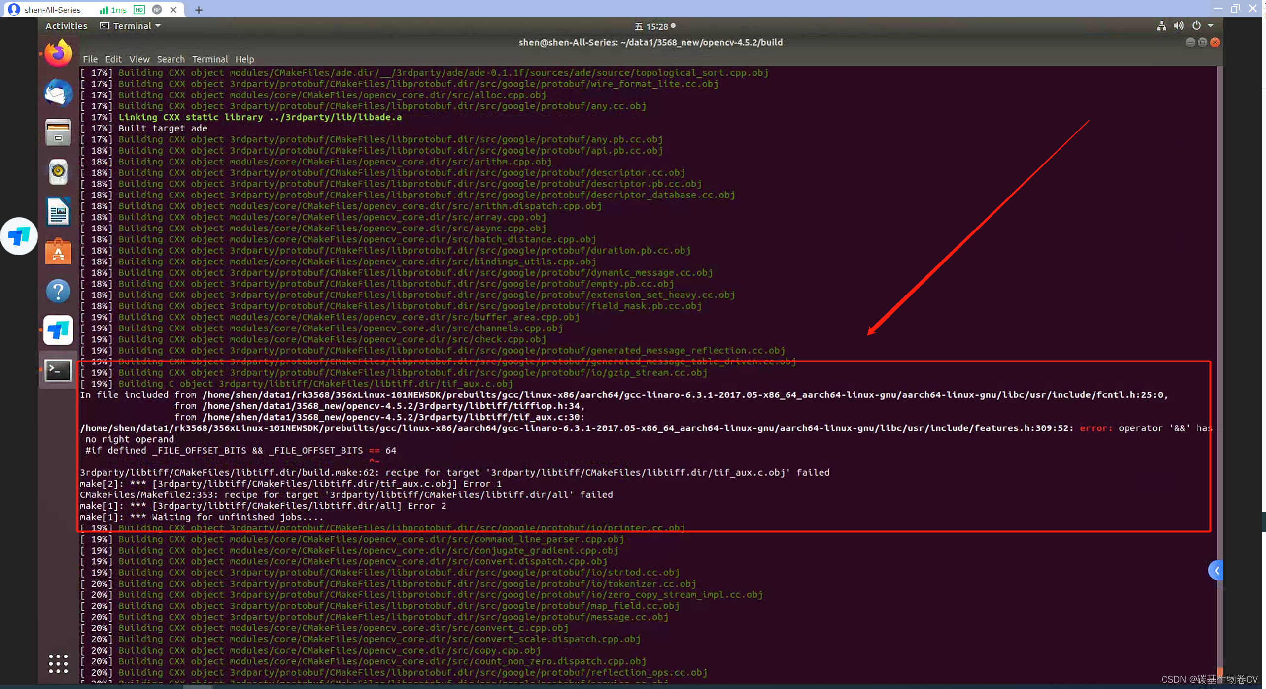The image size is (1266, 689).
Task: Launch Firefox from the Ubuntu dock
Action: point(58,54)
